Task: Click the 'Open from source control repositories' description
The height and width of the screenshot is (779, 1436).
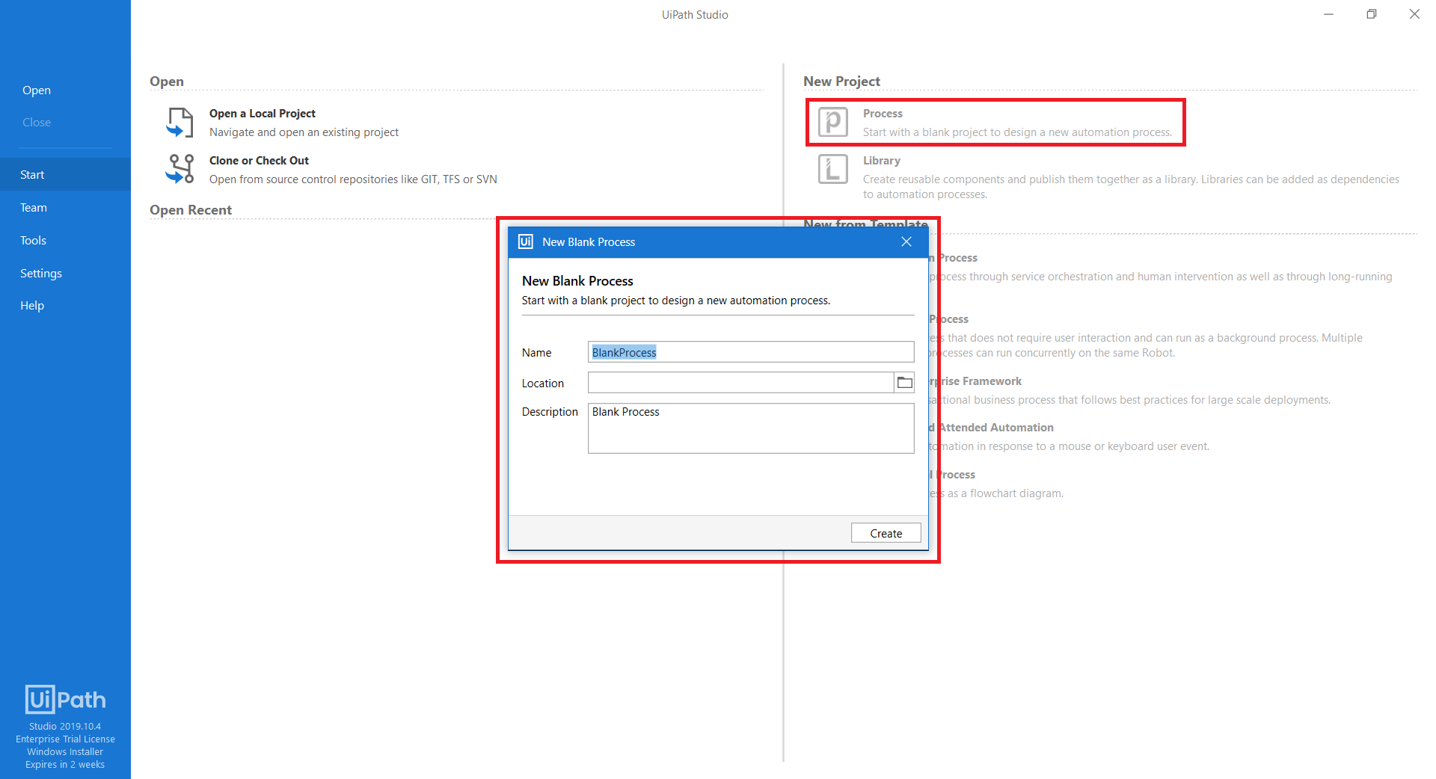Action: (x=353, y=179)
